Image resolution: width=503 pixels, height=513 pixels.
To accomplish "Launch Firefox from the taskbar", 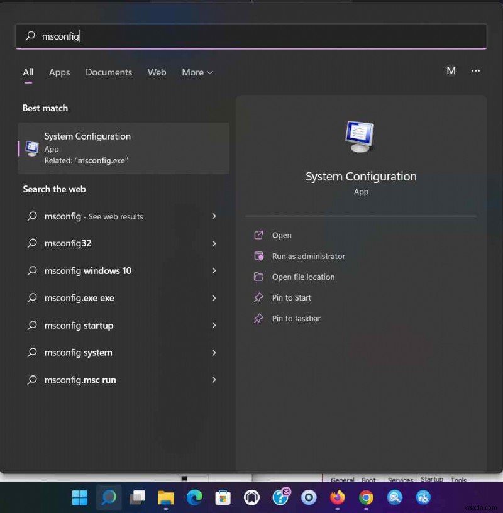I will (338, 497).
